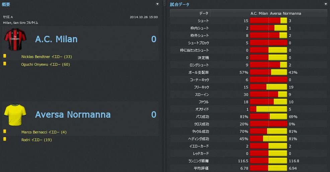The image size is (330, 172).
Task: Click the yellow card icon beside Rodri
Action: [5, 139]
